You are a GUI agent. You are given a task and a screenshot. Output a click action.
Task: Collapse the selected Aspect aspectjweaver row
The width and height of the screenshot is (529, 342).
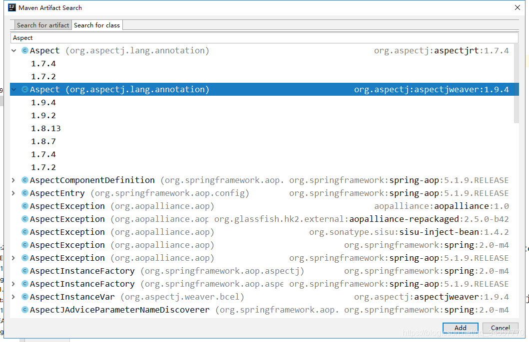(14, 90)
